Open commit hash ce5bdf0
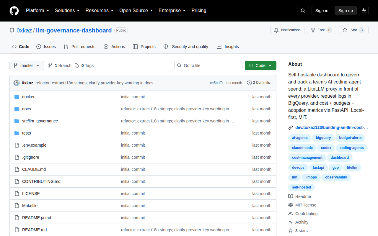Viewport: 378px width, 236px height. click(x=216, y=83)
